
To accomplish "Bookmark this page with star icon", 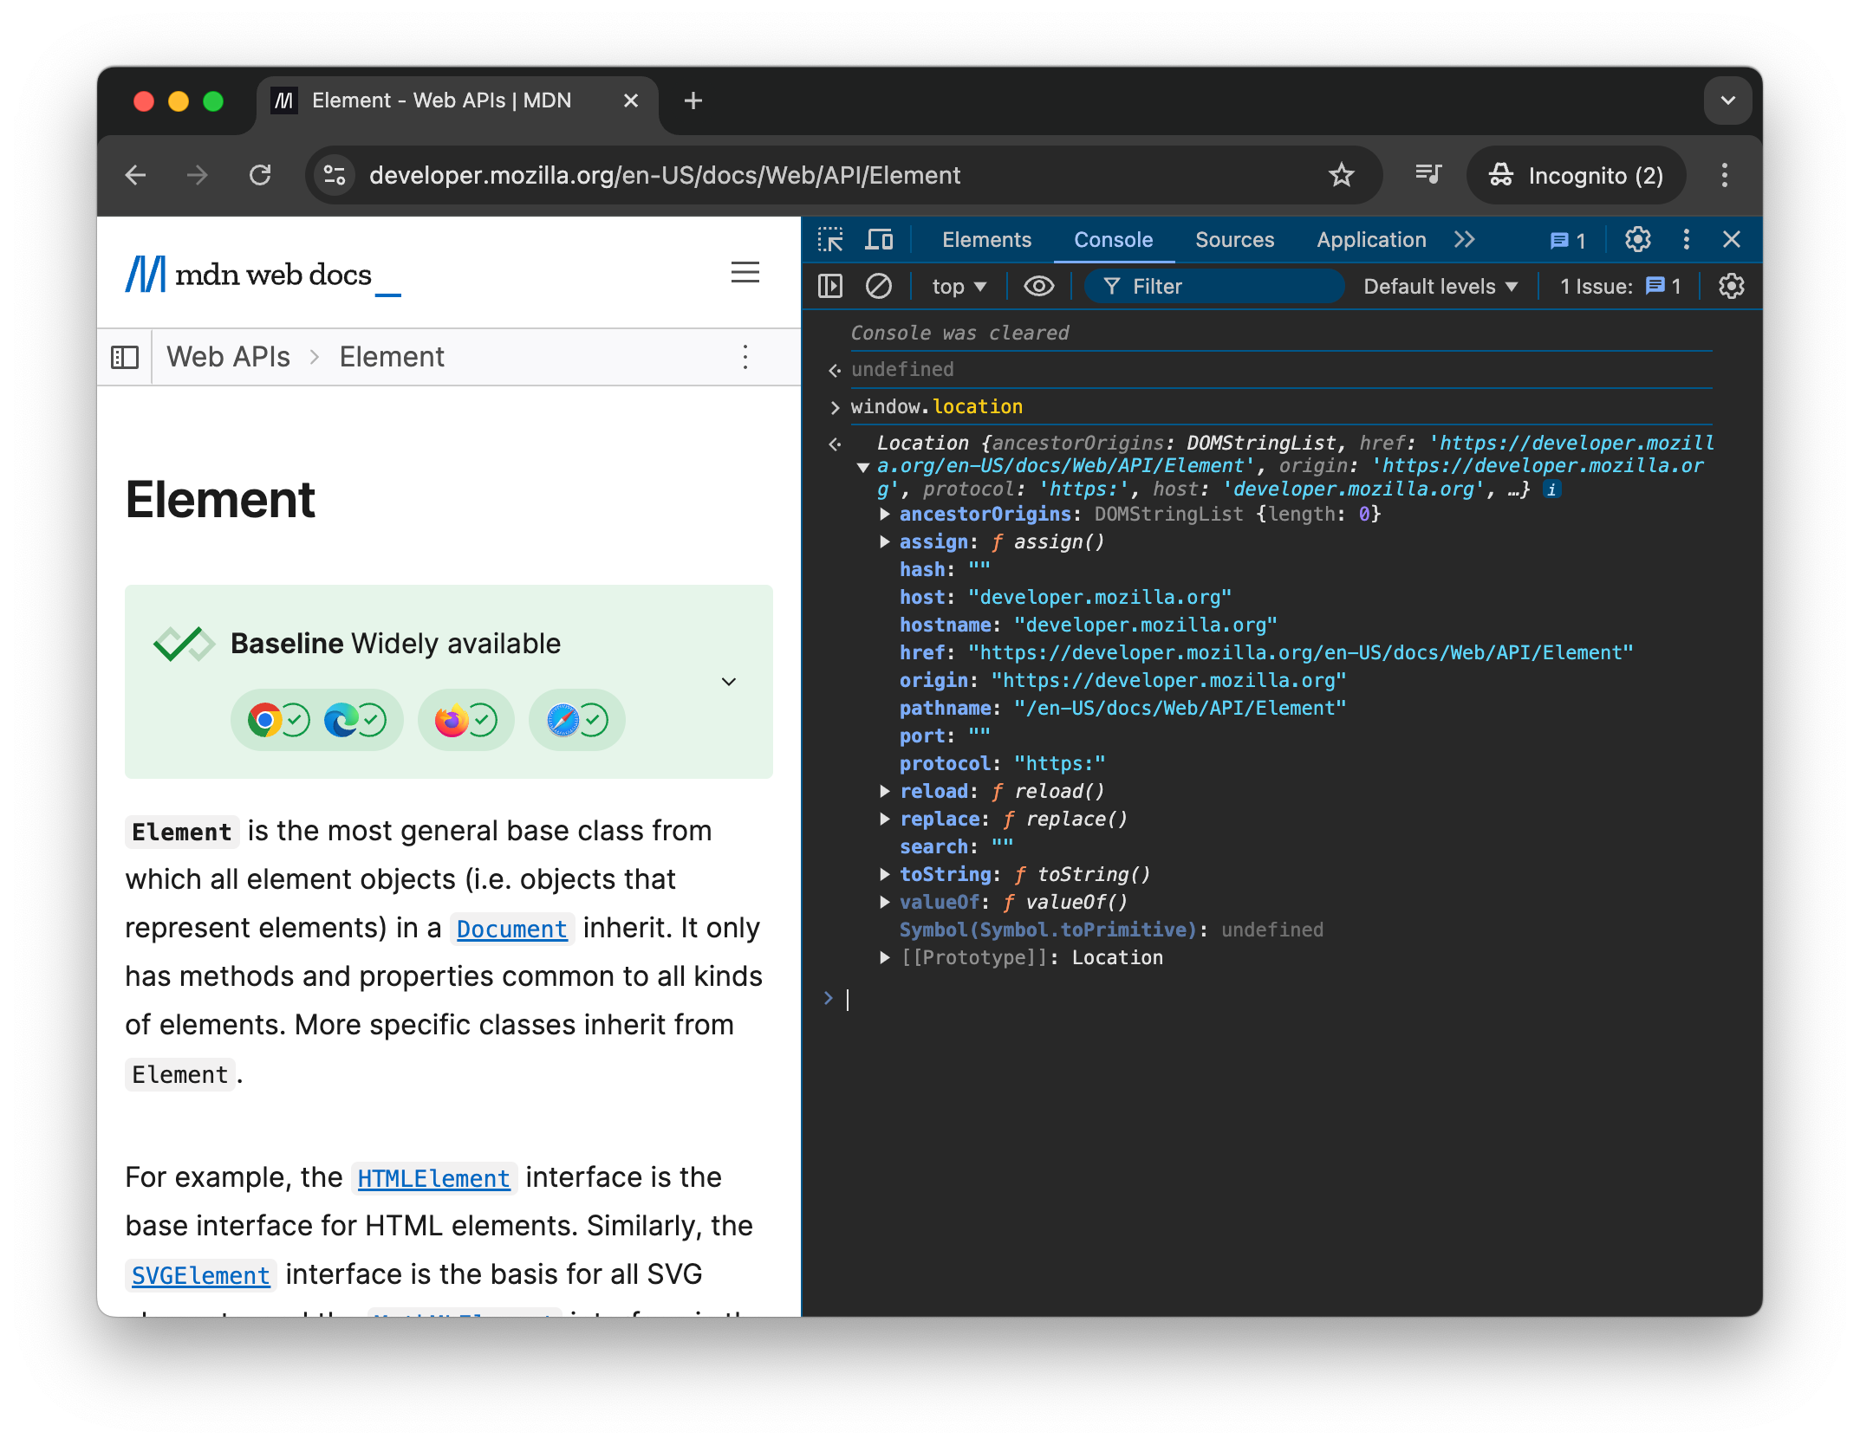I will [x=1341, y=176].
